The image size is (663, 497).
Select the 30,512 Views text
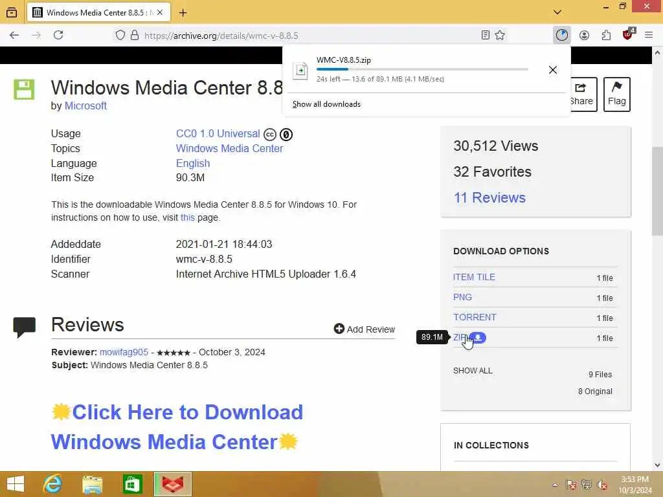[x=495, y=146]
